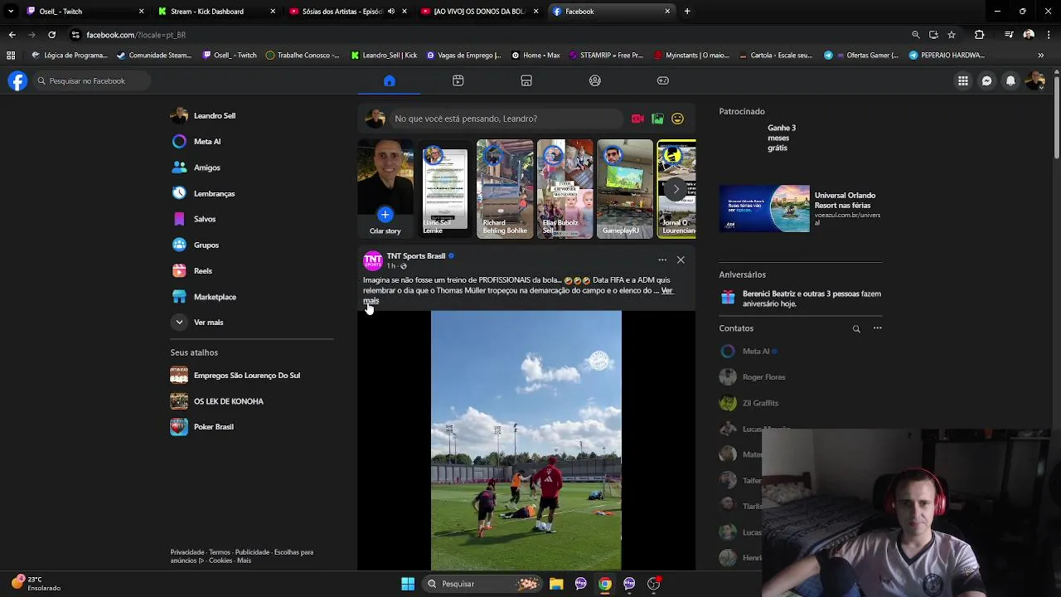The image size is (1061, 597).
Task: Open the Comunidade Steam bookmark
Action: [x=154, y=56]
